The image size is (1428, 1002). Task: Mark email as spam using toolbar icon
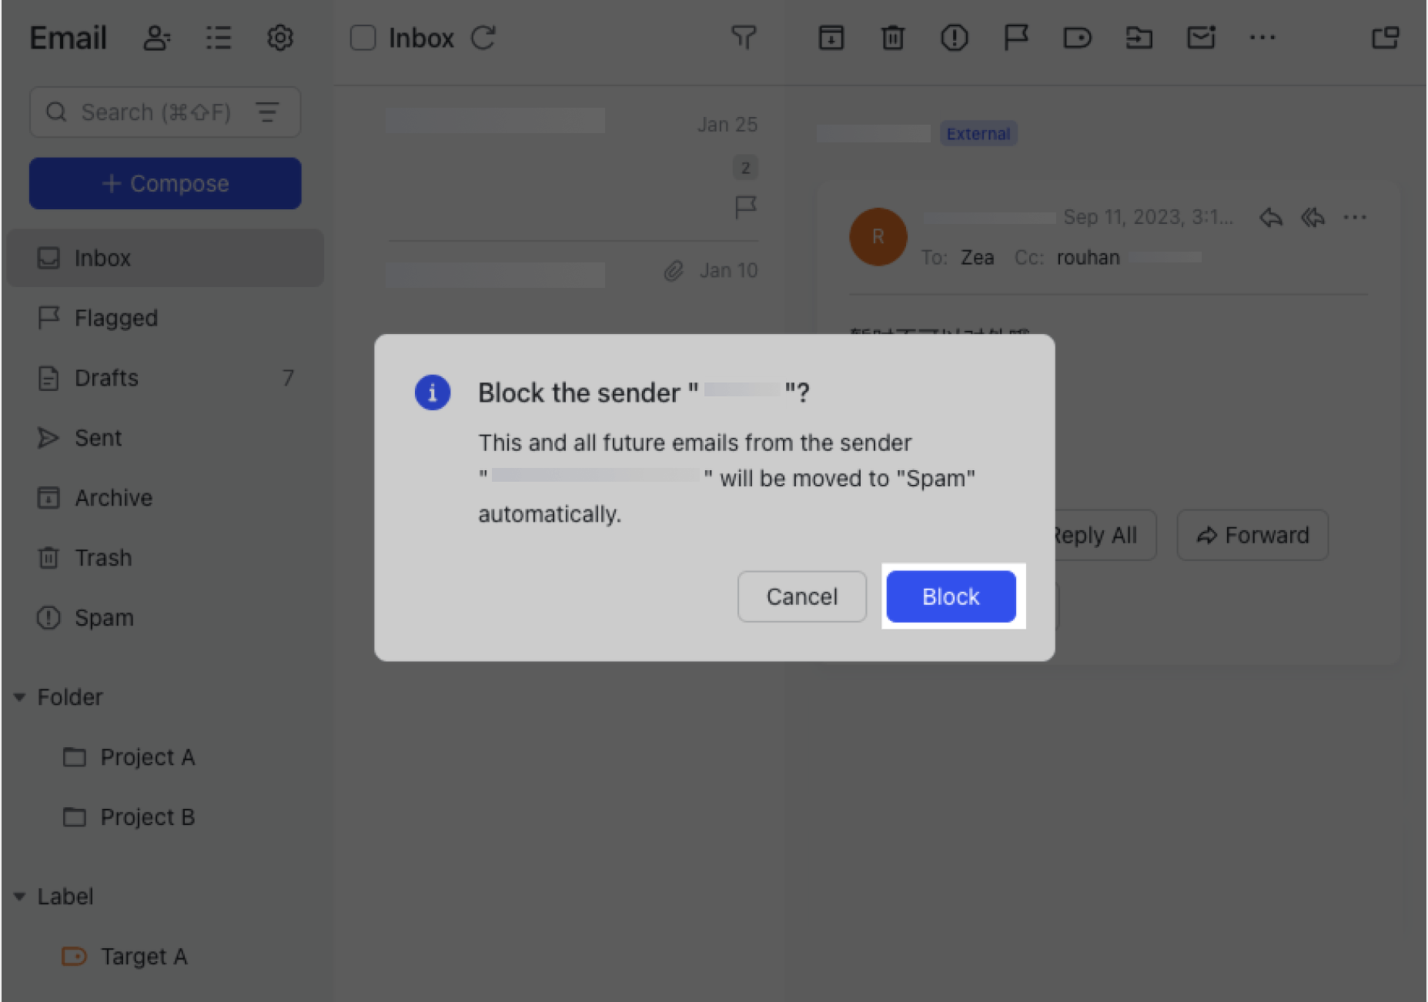[x=954, y=38]
